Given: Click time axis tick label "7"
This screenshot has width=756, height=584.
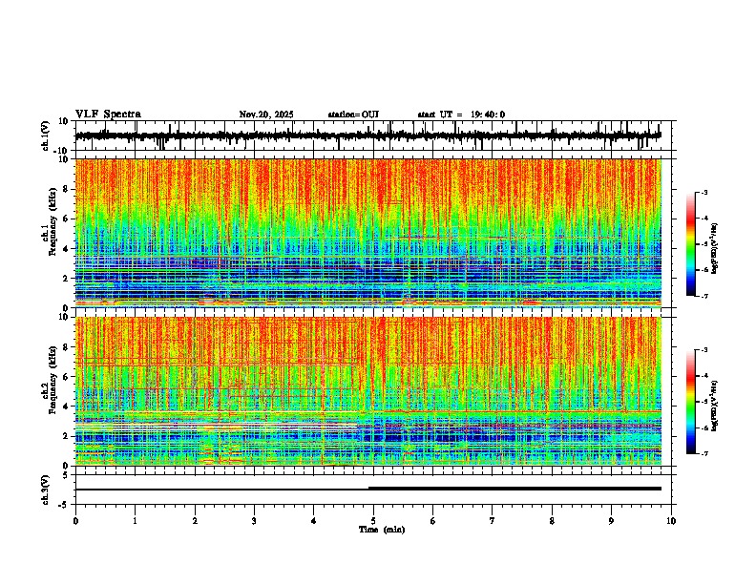Looking at the screenshot, I should pyautogui.click(x=493, y=521).
